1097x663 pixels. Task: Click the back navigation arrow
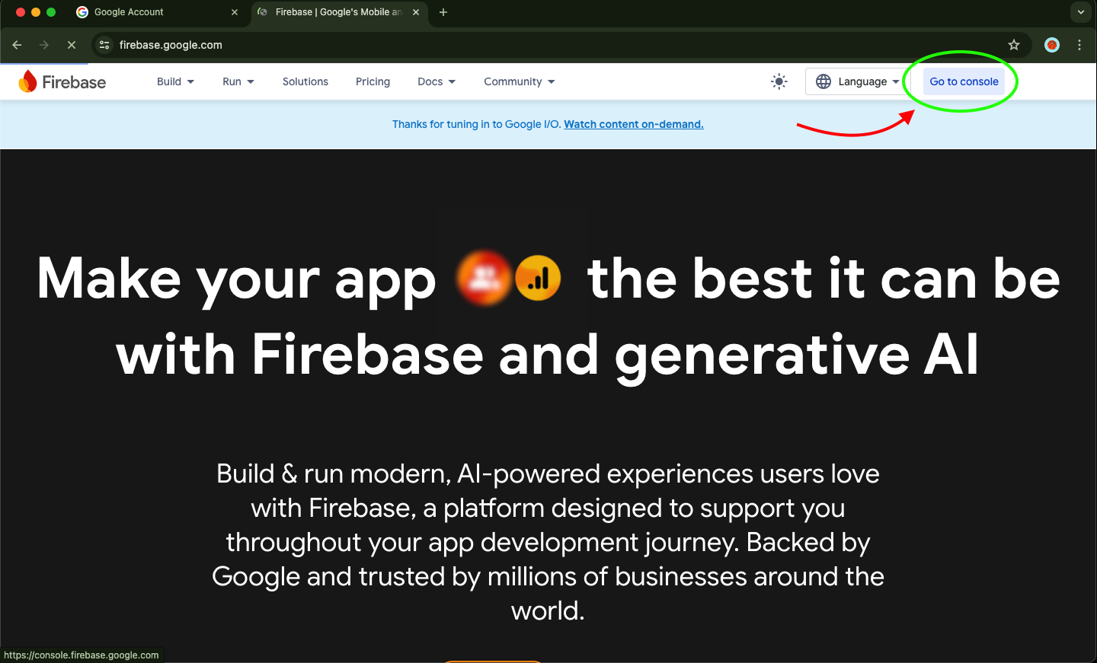(x=17, y=45)
